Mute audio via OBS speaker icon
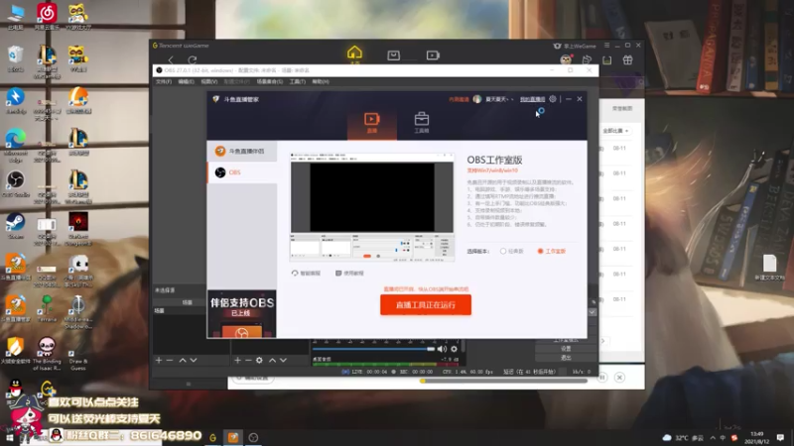This screenshot has height=446, width=794. coord(442,349)
